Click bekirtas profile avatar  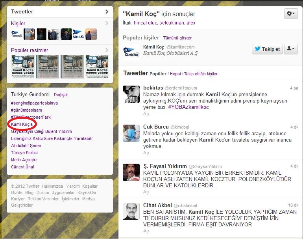click(x=131, y=94)
